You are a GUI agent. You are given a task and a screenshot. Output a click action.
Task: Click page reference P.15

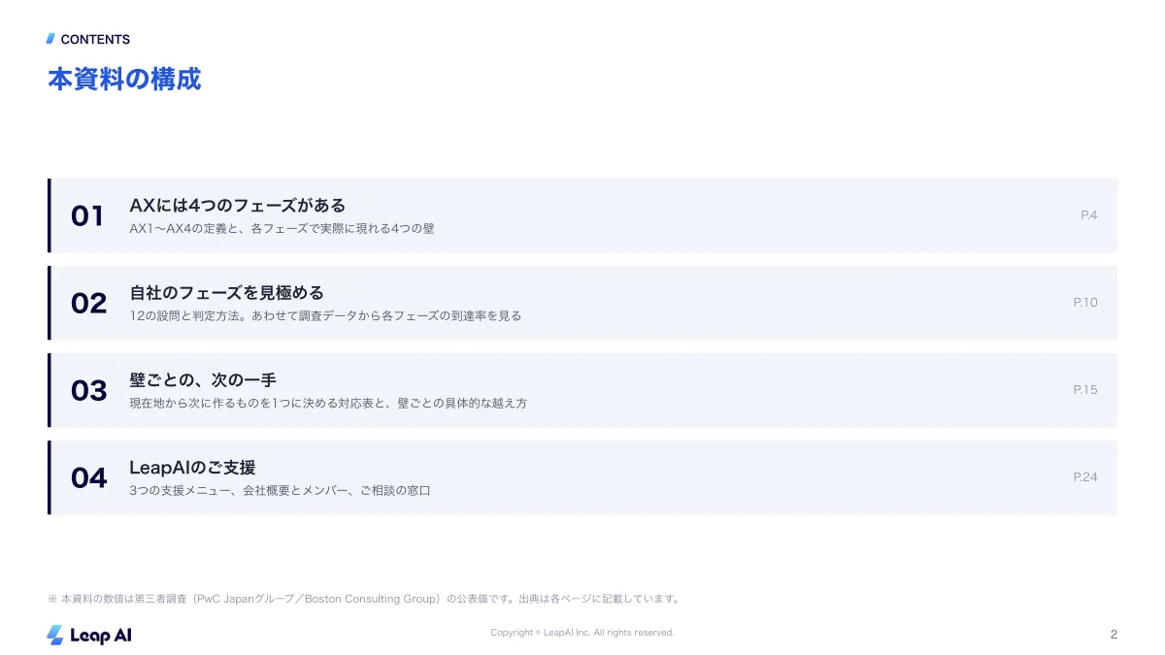[x=1085, y=390]
